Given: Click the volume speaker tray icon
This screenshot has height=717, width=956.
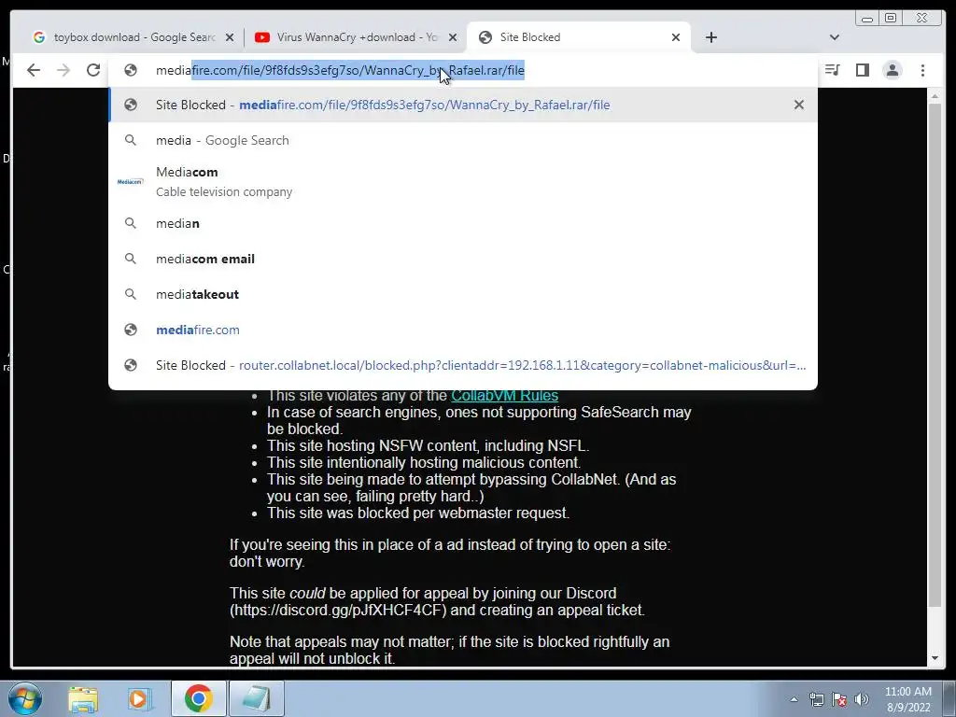Looking at the screenshot, I should tap(862, 699).
